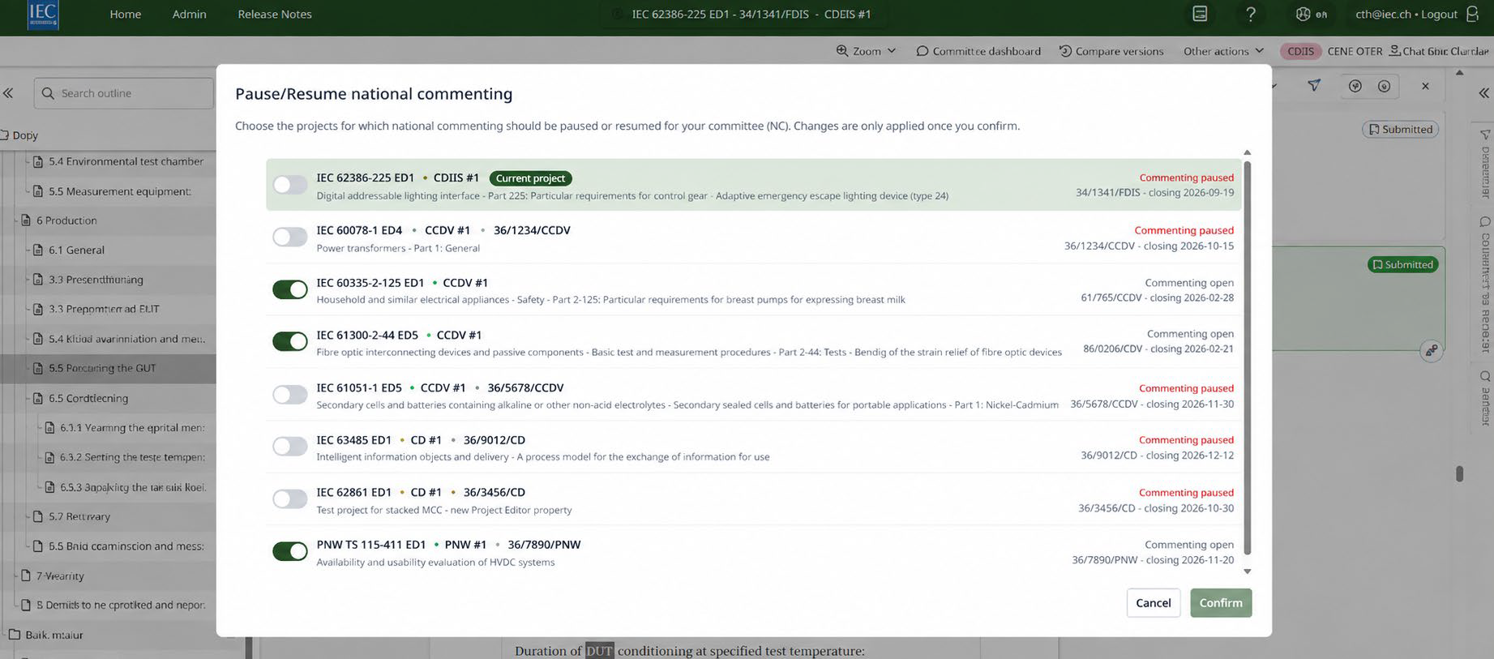1494x659 pixels.
Task: Confirm the commenting changes
Action: pyautogui.click(x=1221, y=602)
